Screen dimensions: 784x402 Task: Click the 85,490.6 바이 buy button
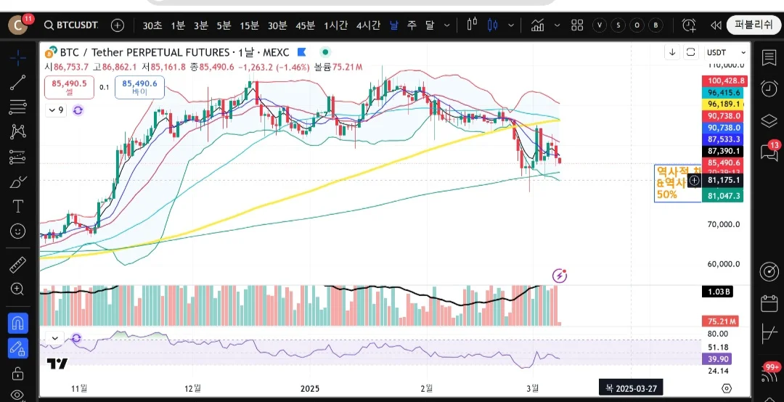click(139, 87)
